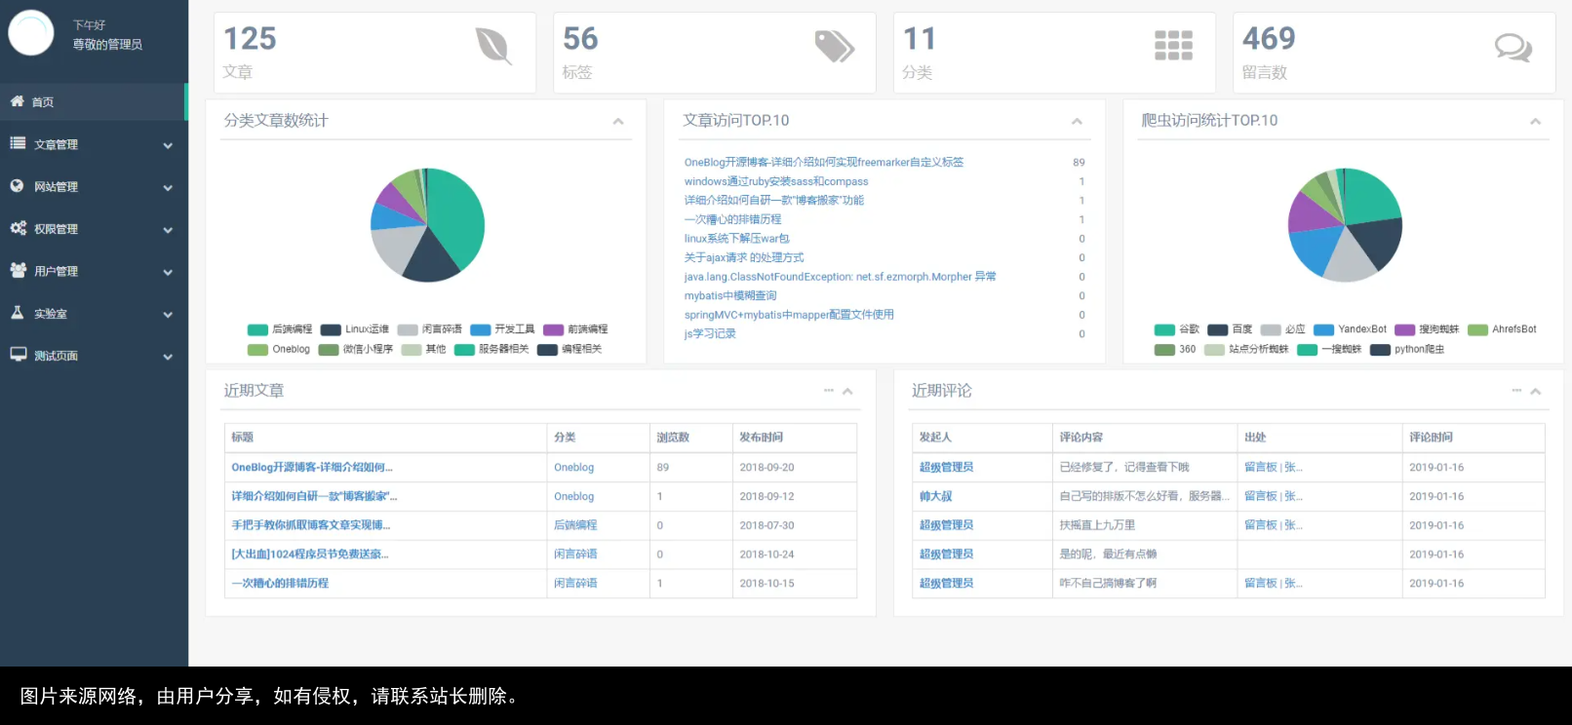
Task: Toggle python爬虫 legend swatch
Action: (x=1380, y=349)
